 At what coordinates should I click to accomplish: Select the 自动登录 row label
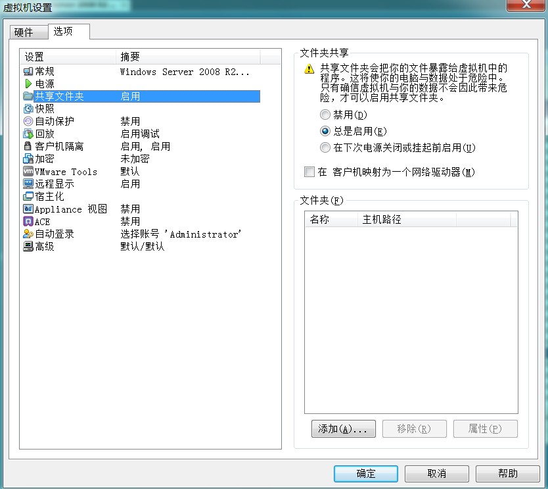point(55,234)
